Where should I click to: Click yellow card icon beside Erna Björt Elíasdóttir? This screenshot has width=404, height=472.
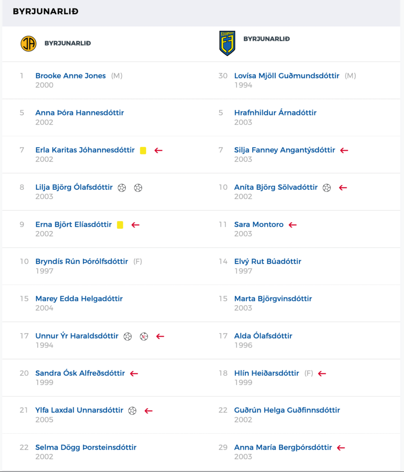pos(120,225)
